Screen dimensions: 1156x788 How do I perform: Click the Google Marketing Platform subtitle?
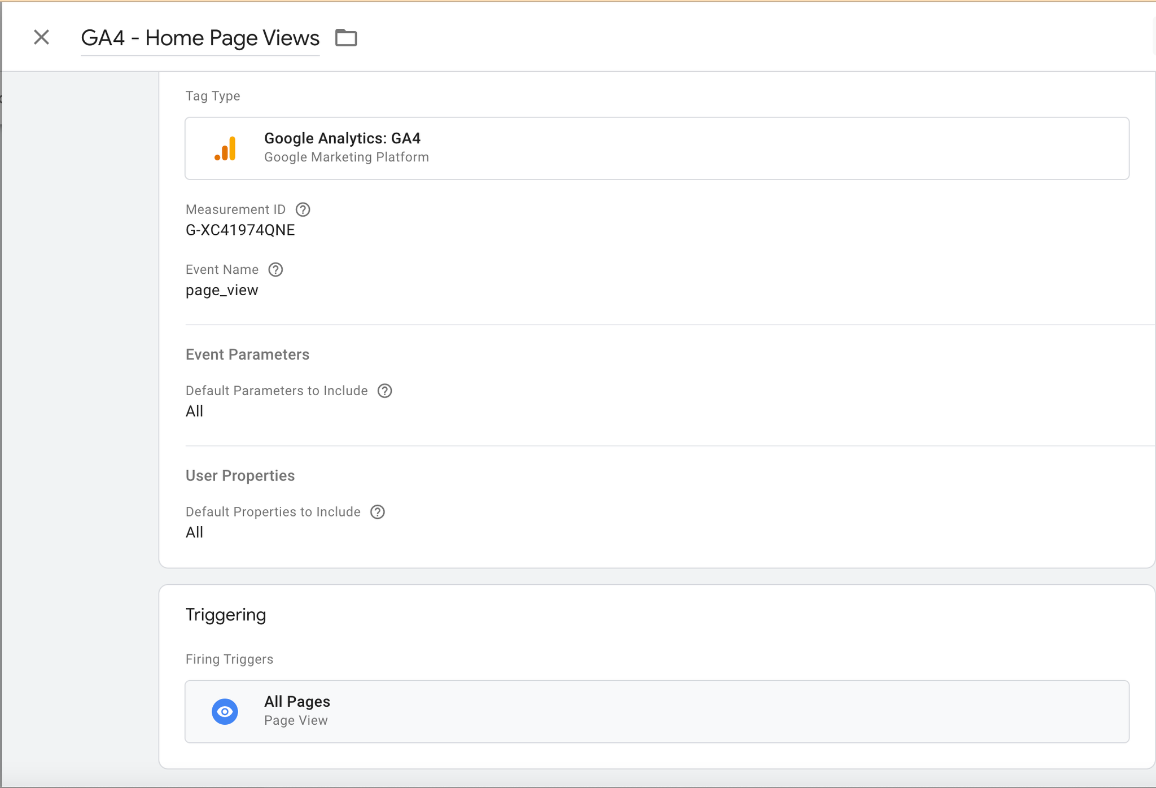[x=347, y=157]
